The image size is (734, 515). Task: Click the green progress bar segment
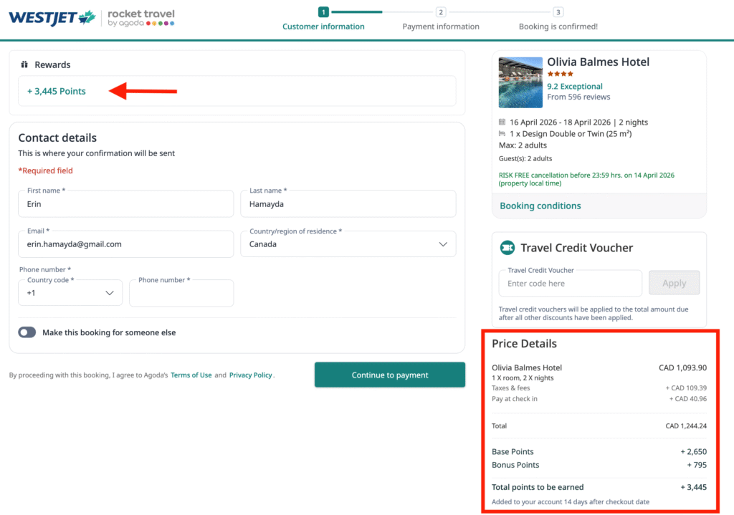(x=358, y=12)
